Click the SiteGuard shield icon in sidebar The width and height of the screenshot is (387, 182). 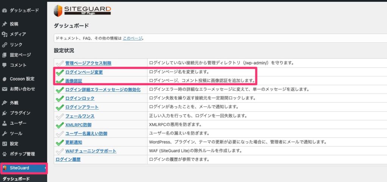click(x=5, y=168)
